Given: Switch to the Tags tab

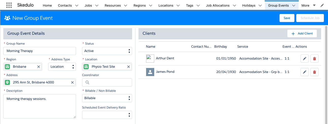Looking at the screenshot, I should click(190, 5).
